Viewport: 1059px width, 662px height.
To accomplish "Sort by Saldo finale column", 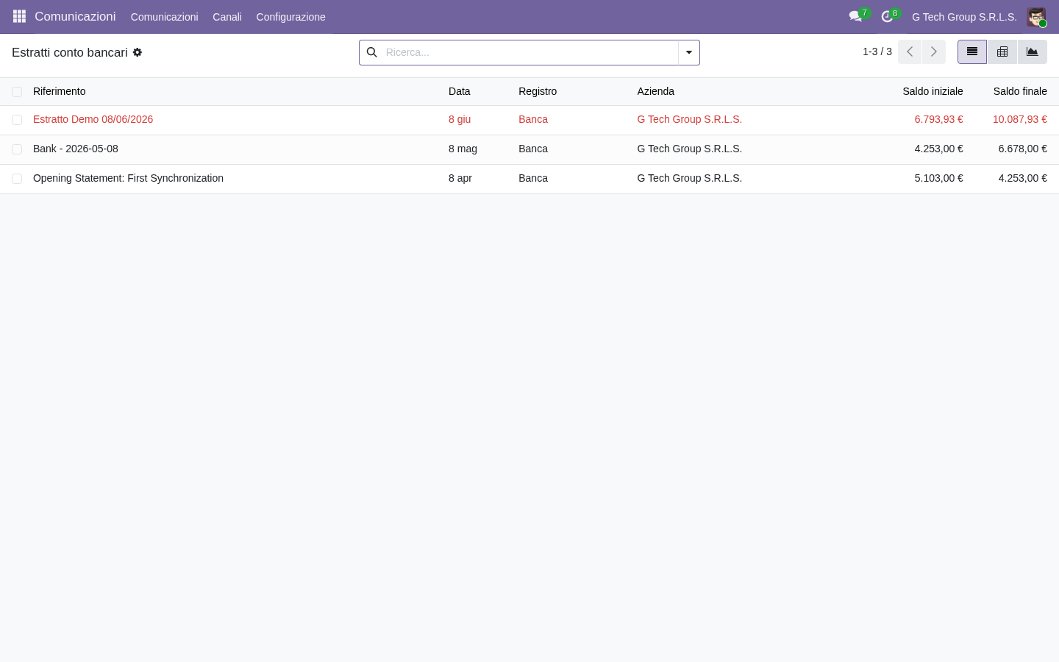I will pyautogui.click(x=1020, y=91).
